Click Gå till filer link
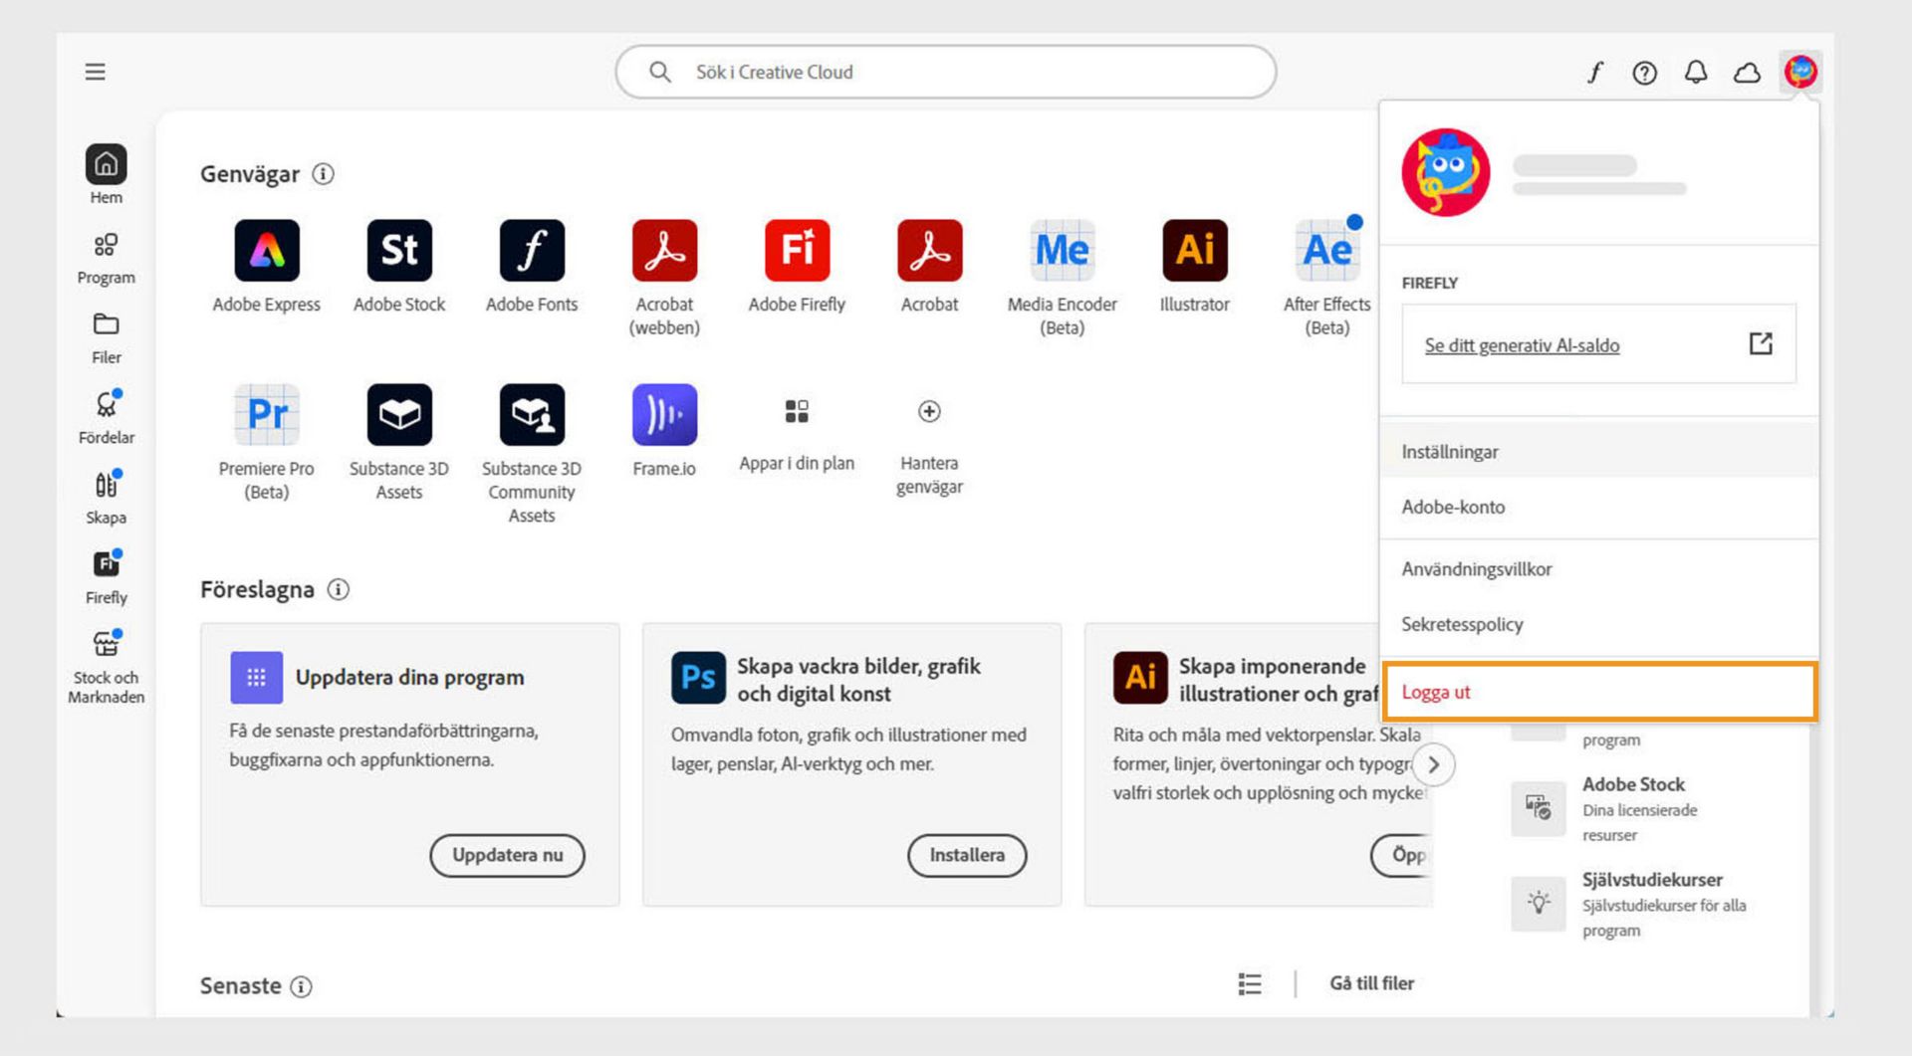 pyautogui.click(x=1371, y=983)
